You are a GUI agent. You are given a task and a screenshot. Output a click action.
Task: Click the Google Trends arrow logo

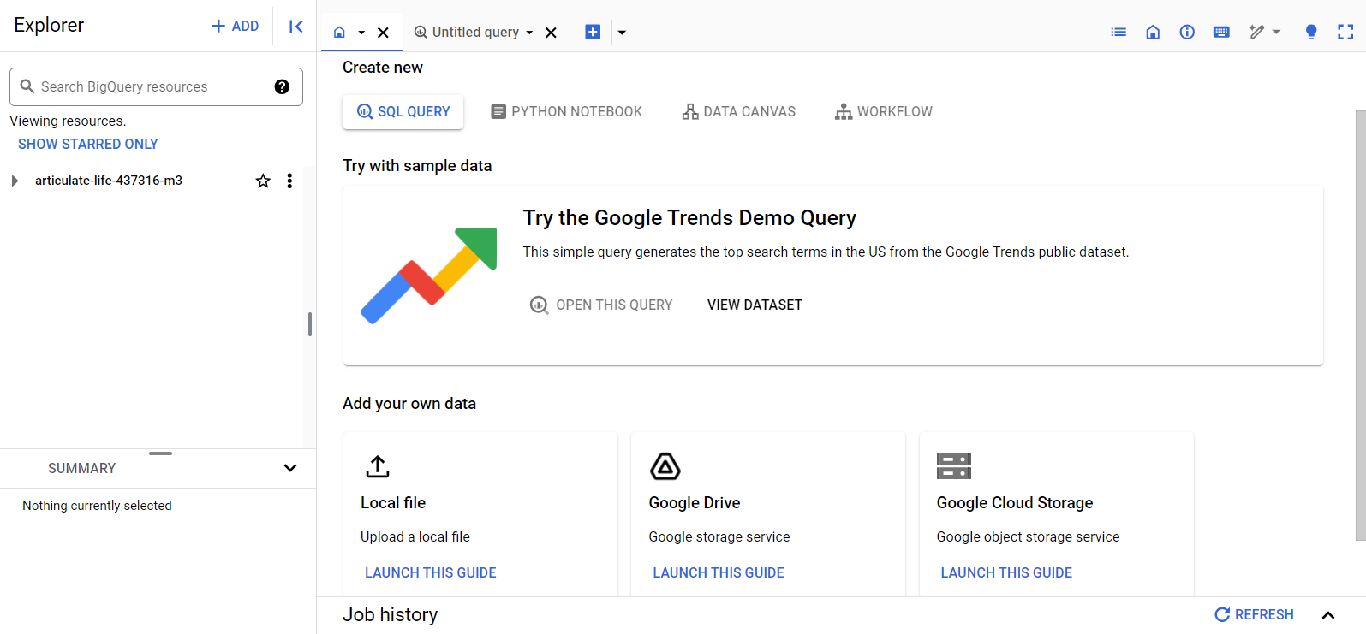tap(428, 276)
